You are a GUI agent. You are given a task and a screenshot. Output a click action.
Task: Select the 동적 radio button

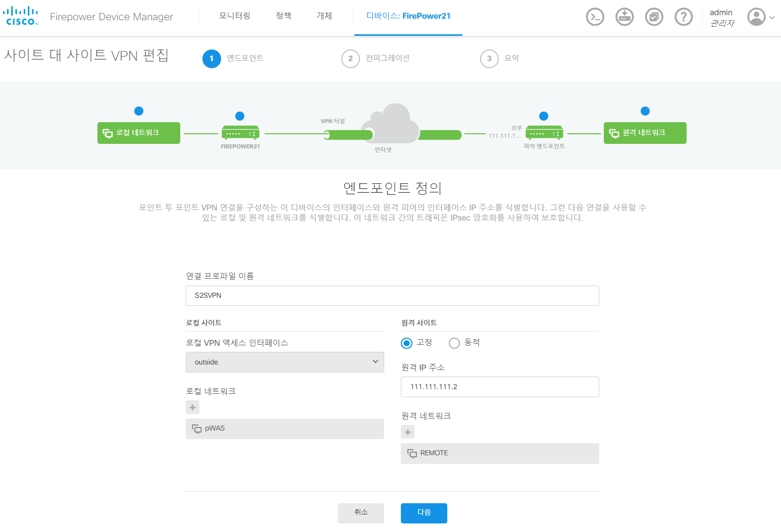(x=454, y=343)
